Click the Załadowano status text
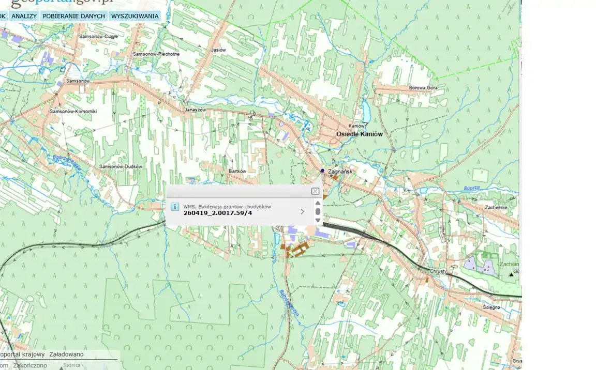 (67, 354)
